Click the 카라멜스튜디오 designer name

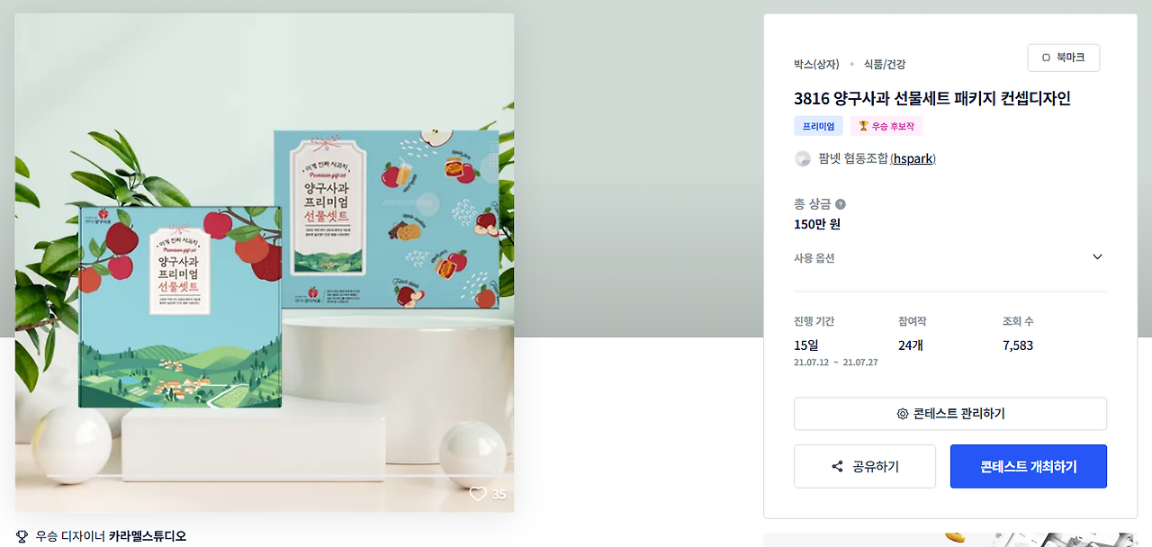pos(148,536)
